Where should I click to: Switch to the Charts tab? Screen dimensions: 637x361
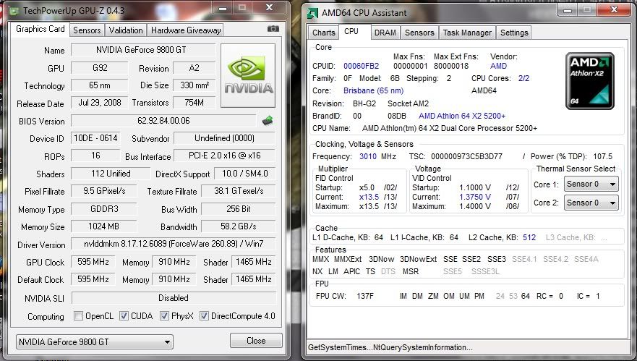(x=324, y=33)
